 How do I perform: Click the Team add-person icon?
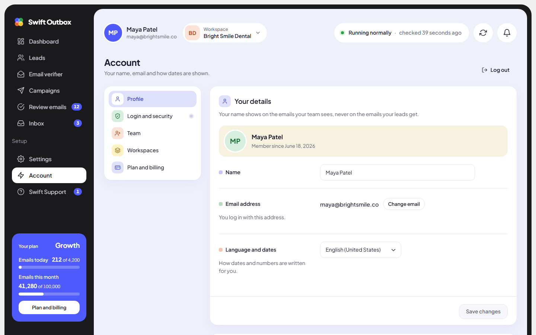pos(118,133)
